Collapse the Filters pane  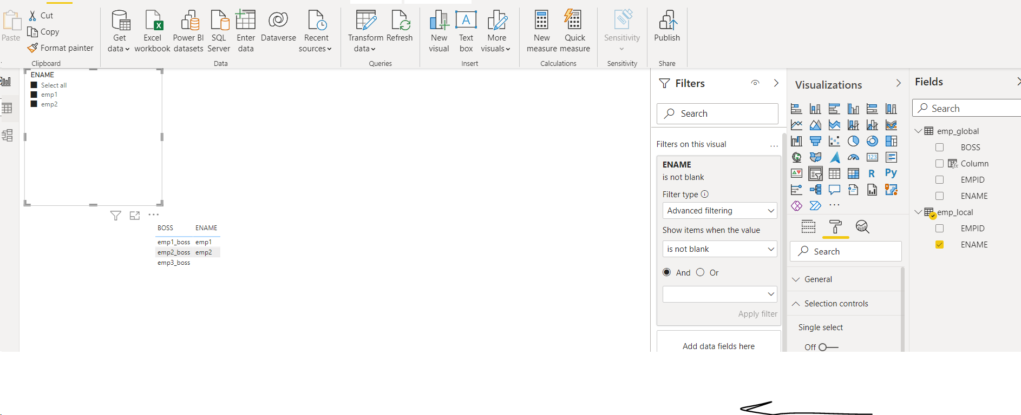(x=776, y=83)
